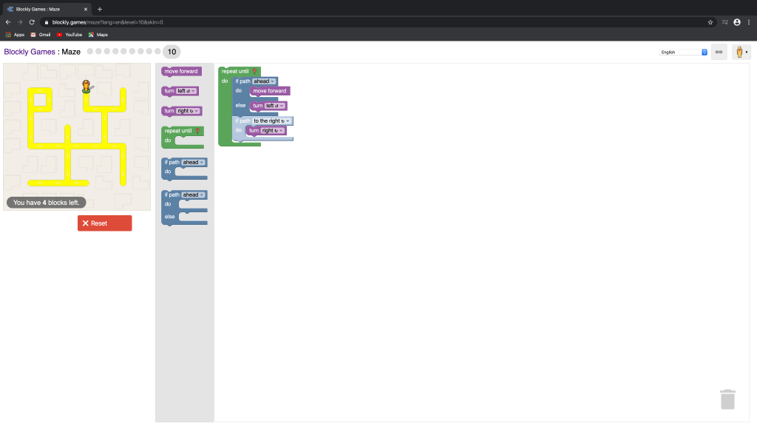Open a new browser tab
This screenshot has height=426, width=757.
(x=100, y=9)
